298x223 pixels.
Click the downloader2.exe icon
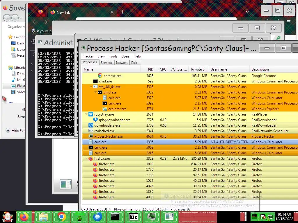click(x=91, y=125)
